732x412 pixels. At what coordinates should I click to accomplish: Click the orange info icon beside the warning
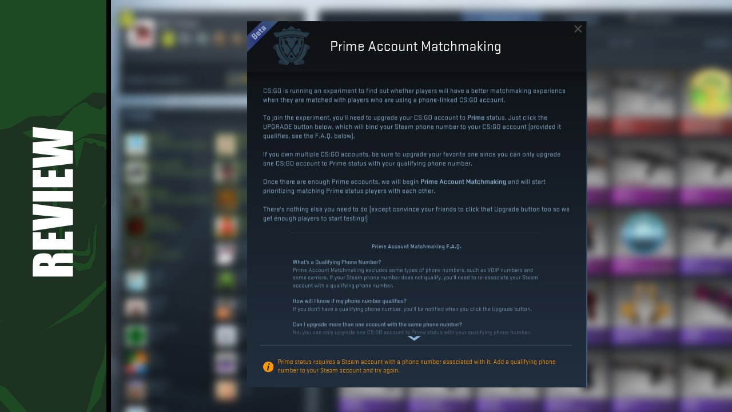pyautogui.click(x=268, y=367)
